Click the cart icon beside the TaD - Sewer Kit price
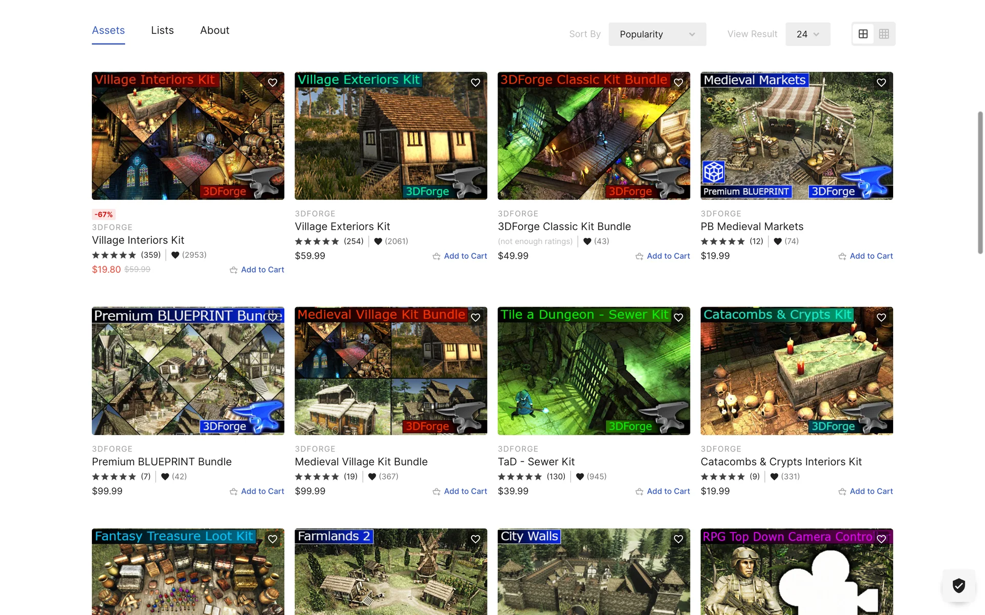The height and width of the screenshot is (615, 985). tap(639, 491)
